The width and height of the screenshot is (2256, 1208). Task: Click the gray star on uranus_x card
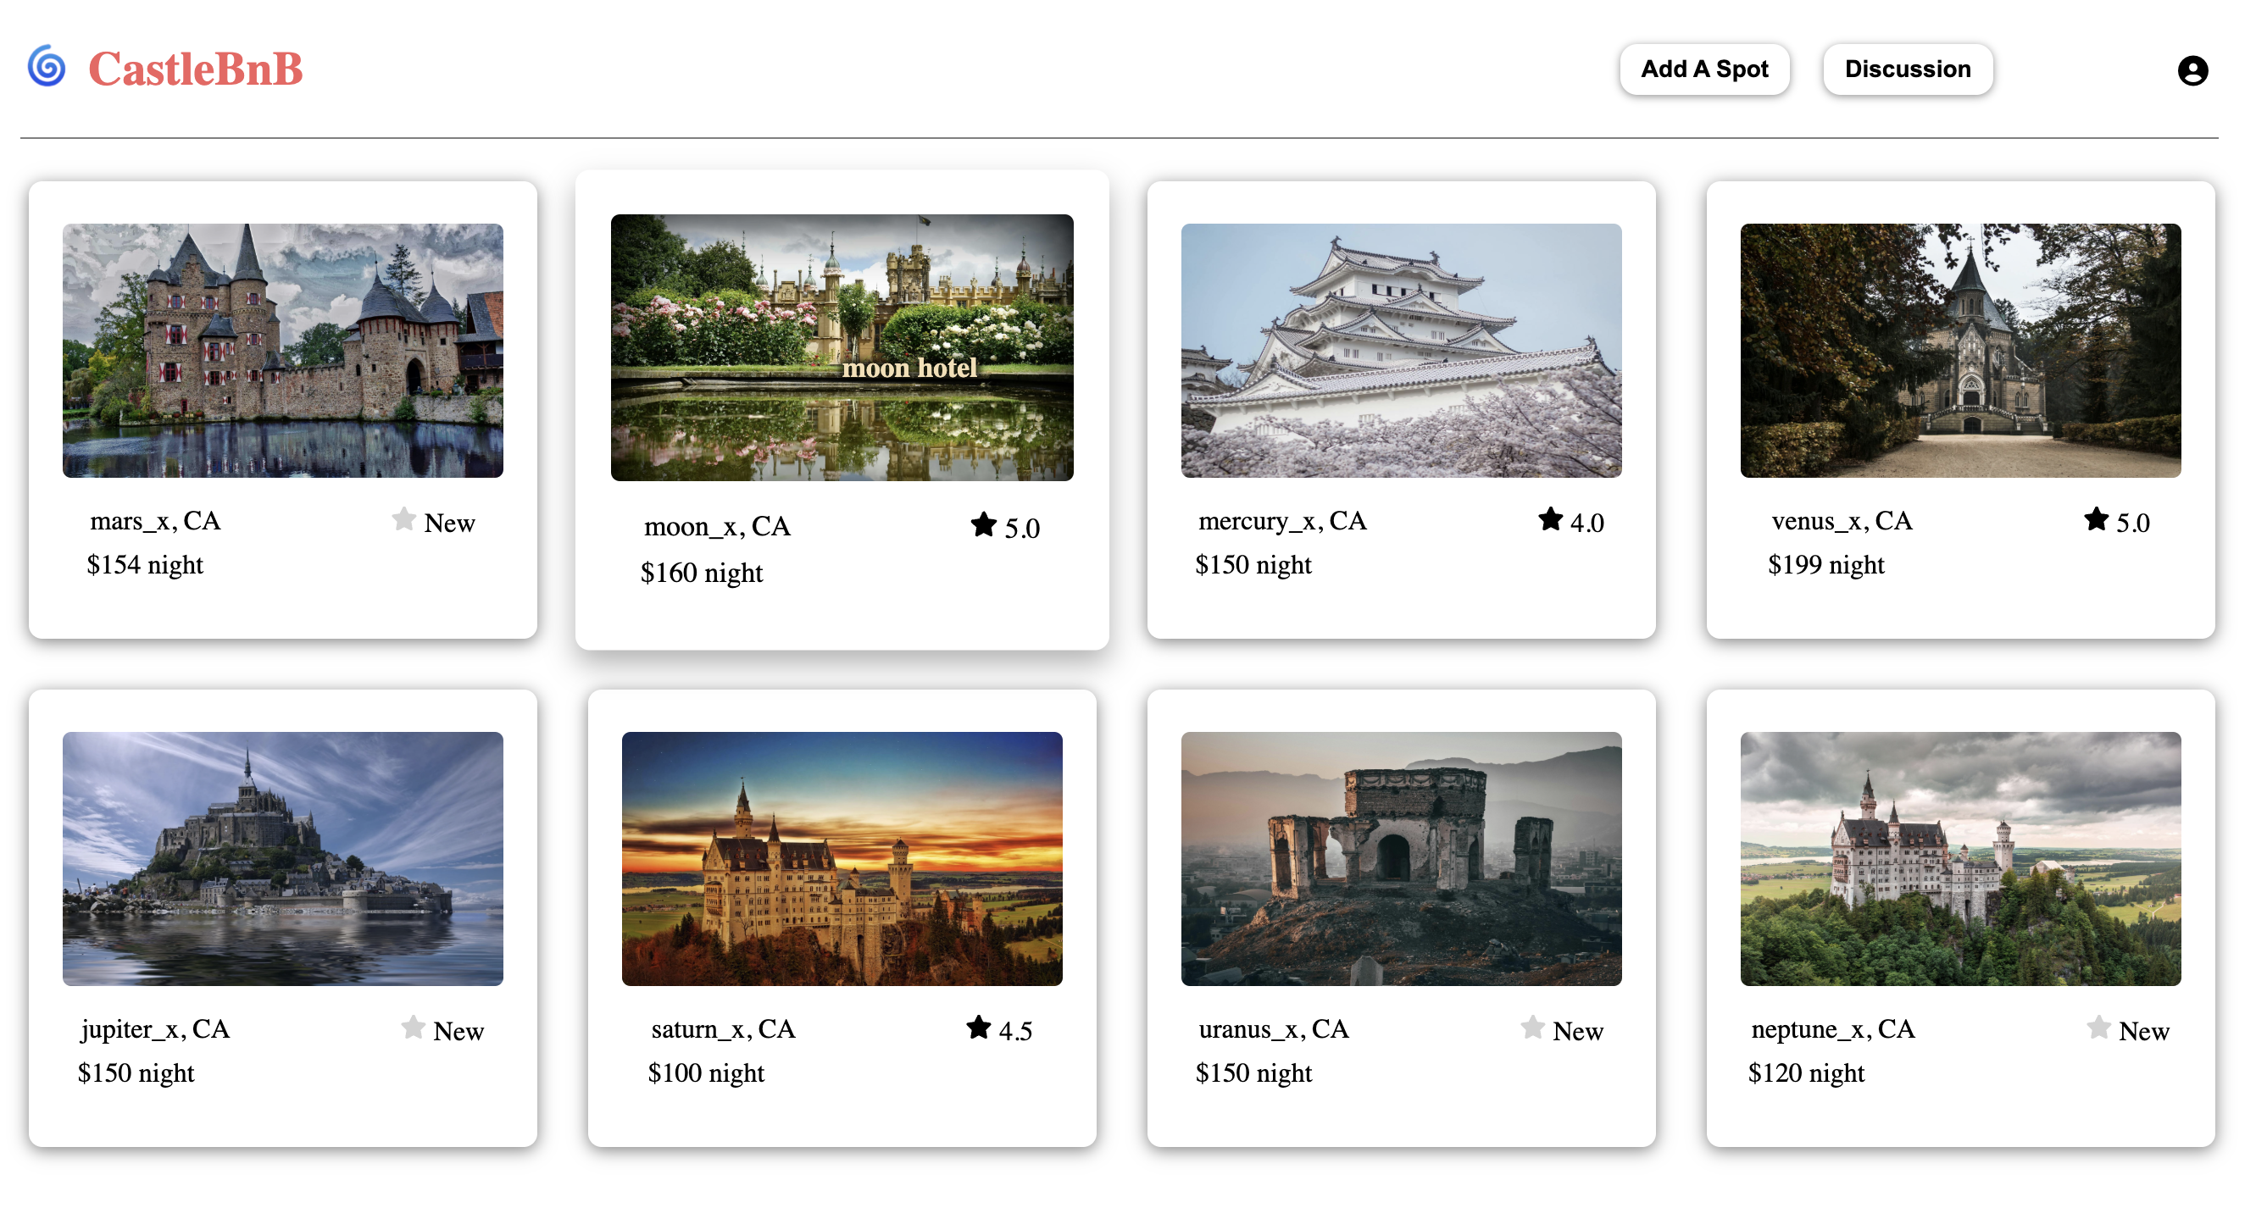(1531, 1027)
